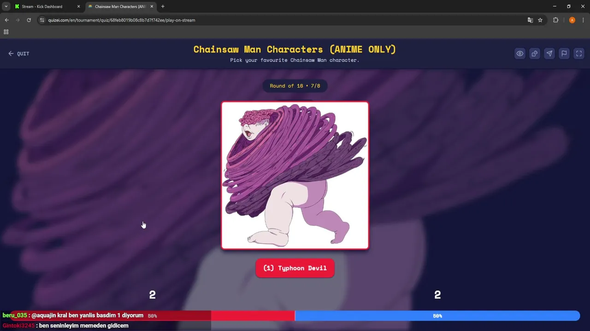The image size is (590, 331).
Task: Click the blue 50% vote bar
Action: (437, 316)
